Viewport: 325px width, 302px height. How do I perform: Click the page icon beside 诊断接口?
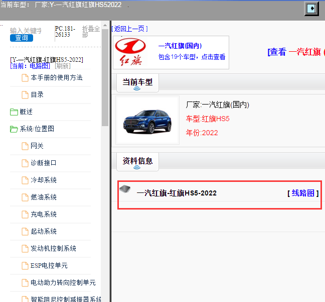25,163
